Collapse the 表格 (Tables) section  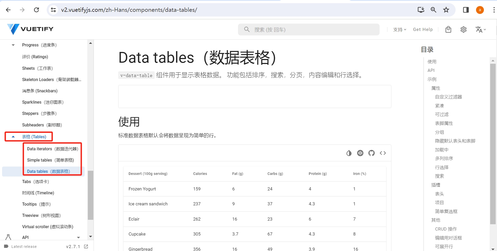(x=34, y=136)
